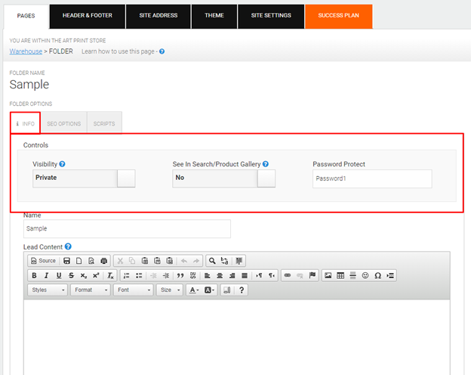Apply Italic formatting in editor
Viewport: 471px width, 375px height.
click(x=47, y=275)
